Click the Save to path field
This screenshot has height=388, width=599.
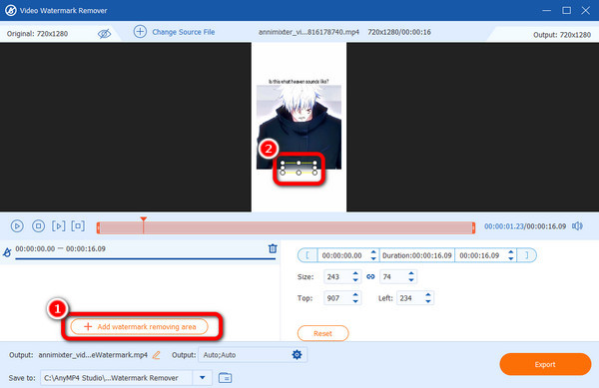click(117, 378)
